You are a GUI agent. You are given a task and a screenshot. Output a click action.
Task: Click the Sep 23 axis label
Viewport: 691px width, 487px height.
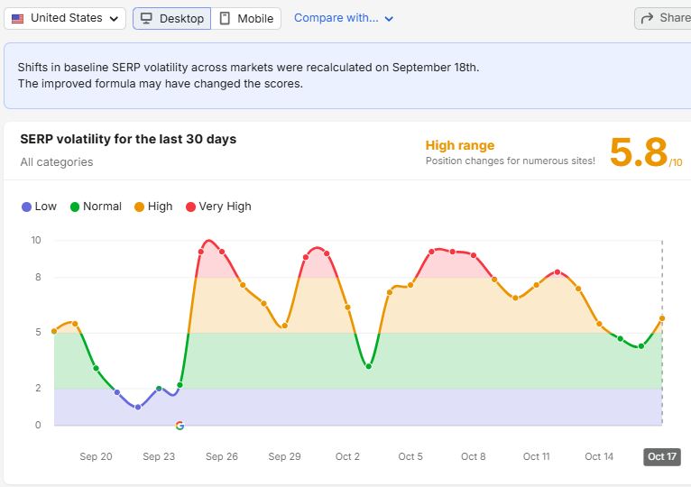(159, 456)
